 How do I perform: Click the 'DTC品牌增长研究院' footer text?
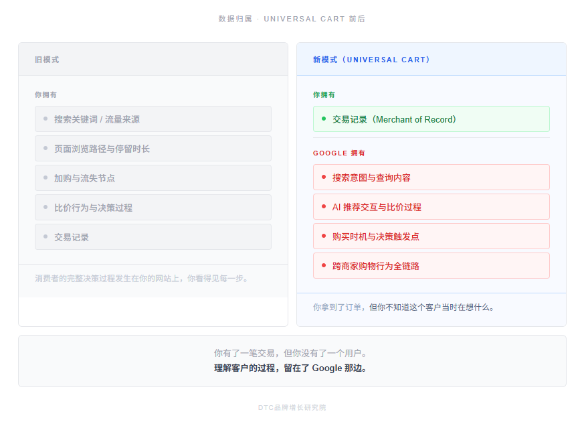(x=292, y=408)
